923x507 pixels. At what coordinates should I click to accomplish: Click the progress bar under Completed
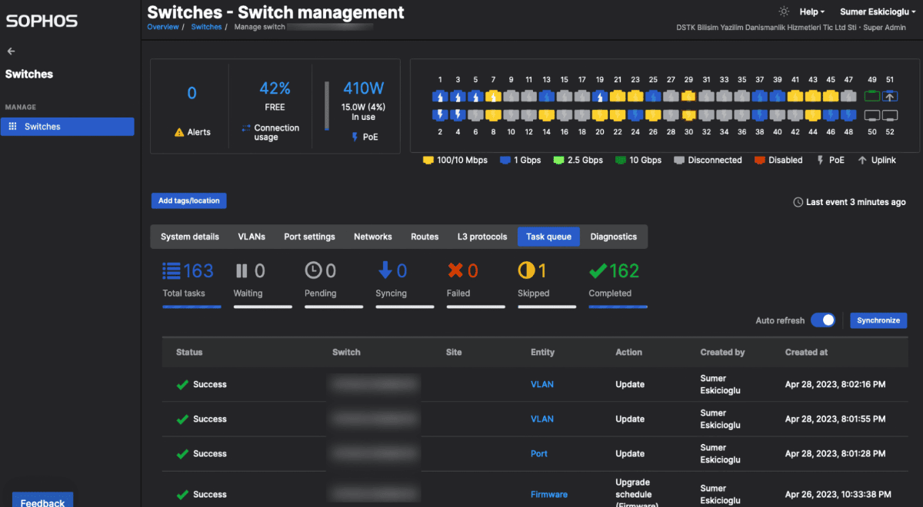[x=618, y=306]
